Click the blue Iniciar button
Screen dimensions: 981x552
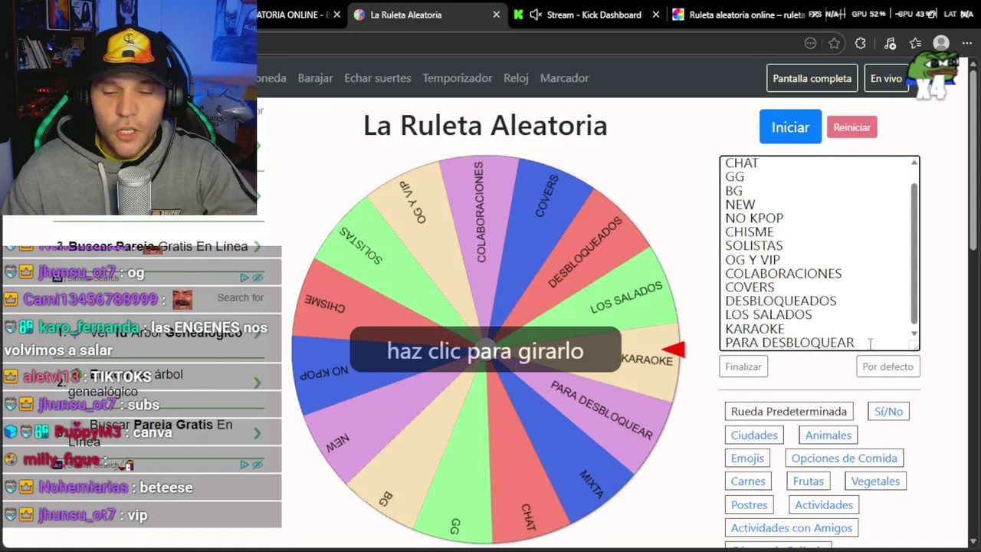pos(790,127)
